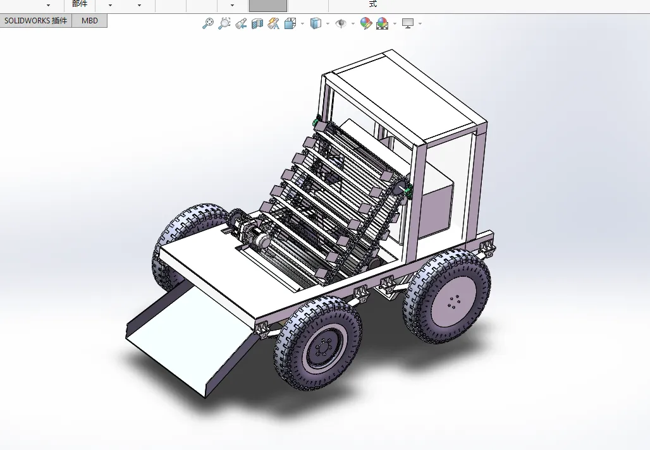Click the ribbon label ending in 式
This screenshot has height=450, width=650.
pyautogui.click(x=372, y=4)
